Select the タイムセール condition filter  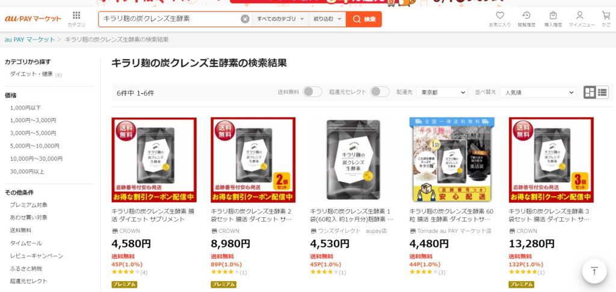pos(26,243)
